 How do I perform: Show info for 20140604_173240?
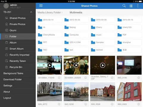59,78
